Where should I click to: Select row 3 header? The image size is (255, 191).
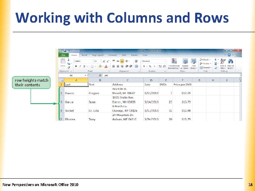61,100
